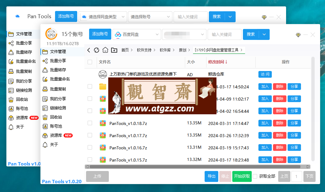The image size is (325, 192).
Task: Click 添加账号 button in front window
Action: pyautogui.click(x=100, y=34)
